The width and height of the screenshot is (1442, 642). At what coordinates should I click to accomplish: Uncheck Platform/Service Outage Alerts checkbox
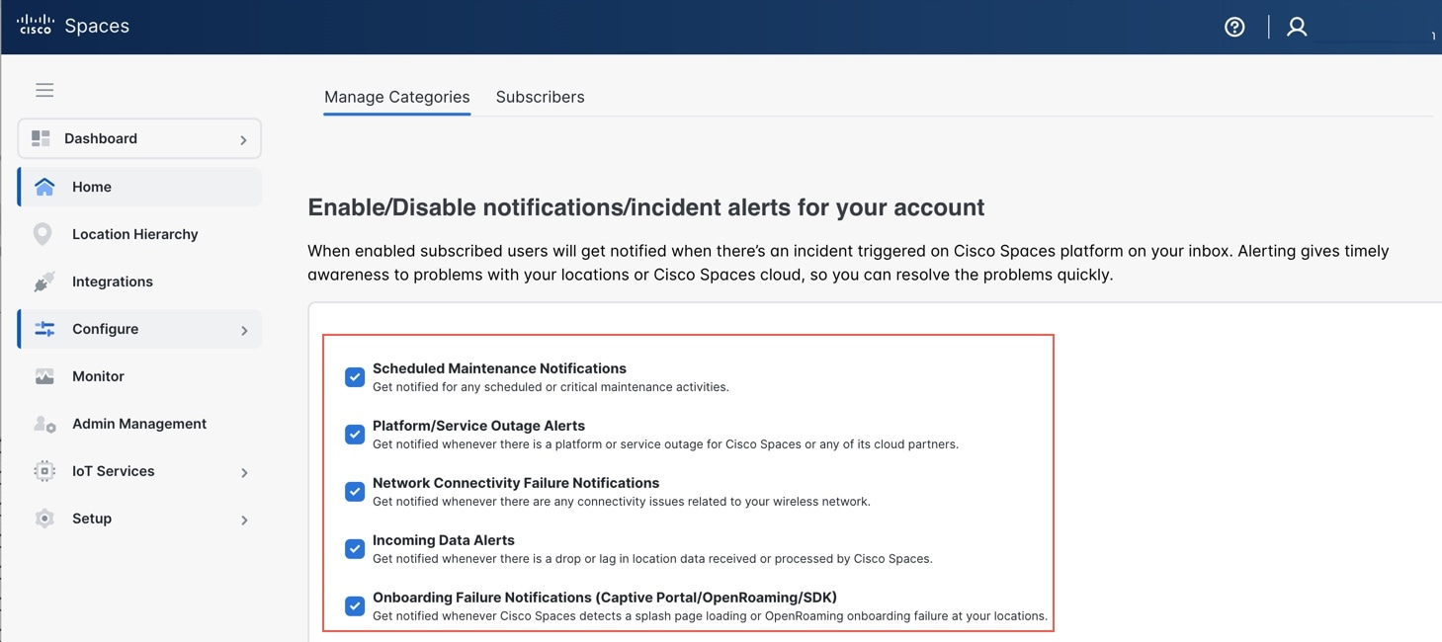point(355,435)
